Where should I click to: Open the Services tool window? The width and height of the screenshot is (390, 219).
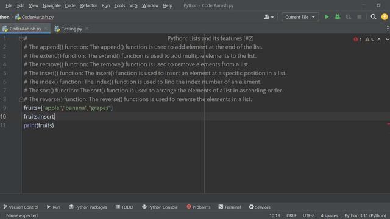point(260,207)
